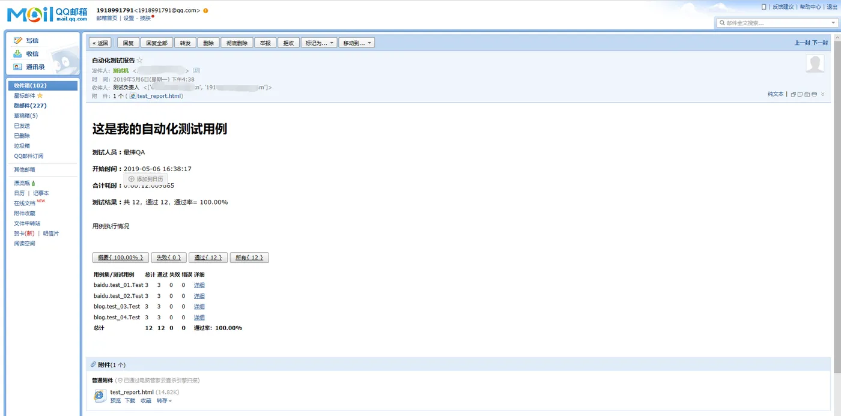841x416 pixels.
Task: Click the 删除 delete button
Action: [208, 43]
